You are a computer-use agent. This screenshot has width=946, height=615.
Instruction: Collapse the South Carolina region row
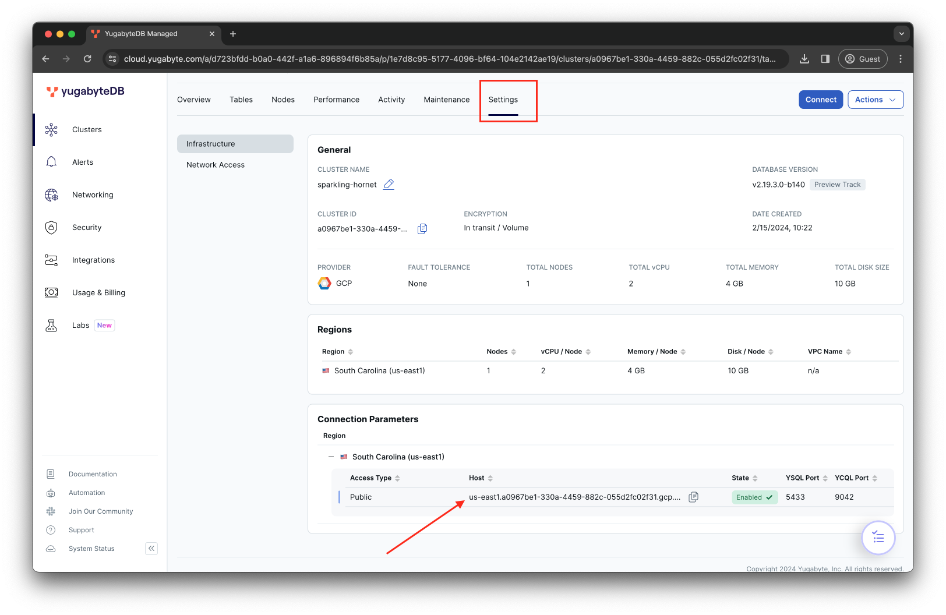330,457
